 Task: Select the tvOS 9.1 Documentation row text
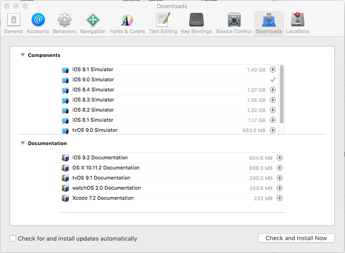[101, 178]
